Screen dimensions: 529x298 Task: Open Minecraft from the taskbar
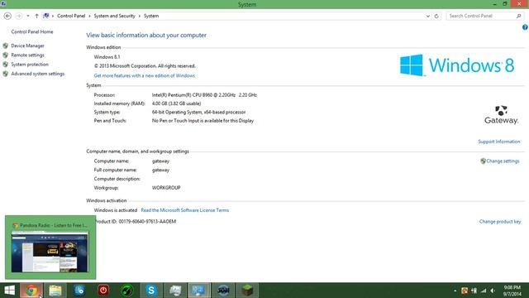pyautogui.click(x=247, y=291)
